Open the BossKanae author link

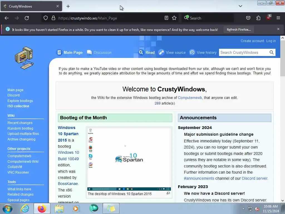tap(68, 184)
